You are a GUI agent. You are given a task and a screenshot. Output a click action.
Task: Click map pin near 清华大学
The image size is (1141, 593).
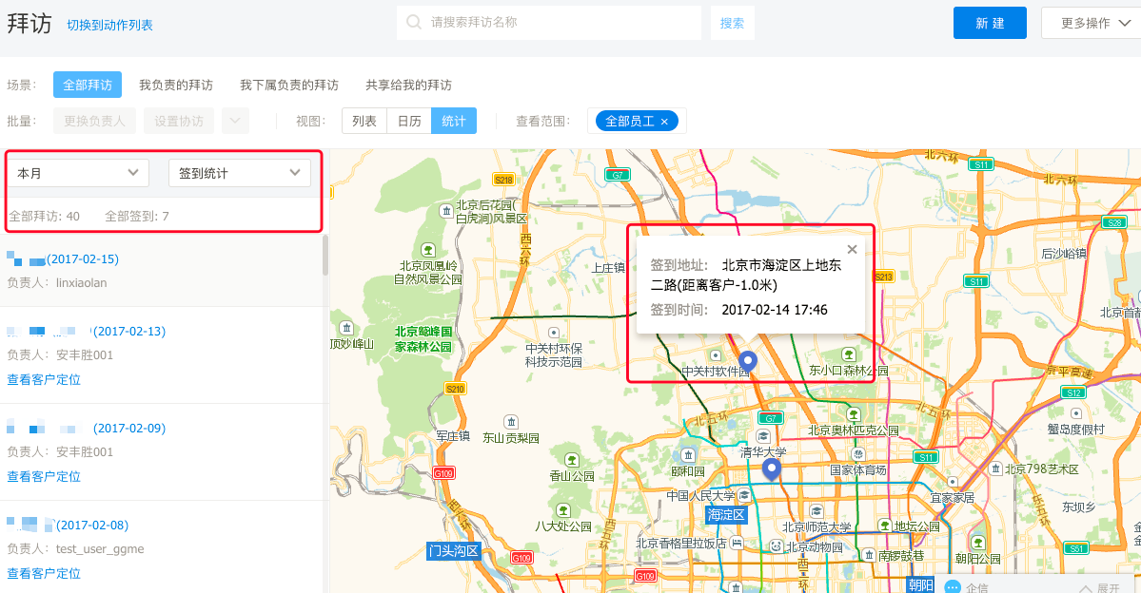tap(772, 469)
